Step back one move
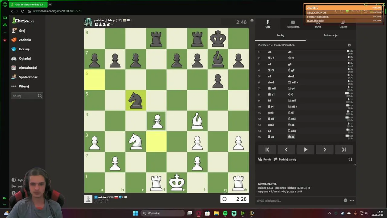 click(x=286, y=150)
